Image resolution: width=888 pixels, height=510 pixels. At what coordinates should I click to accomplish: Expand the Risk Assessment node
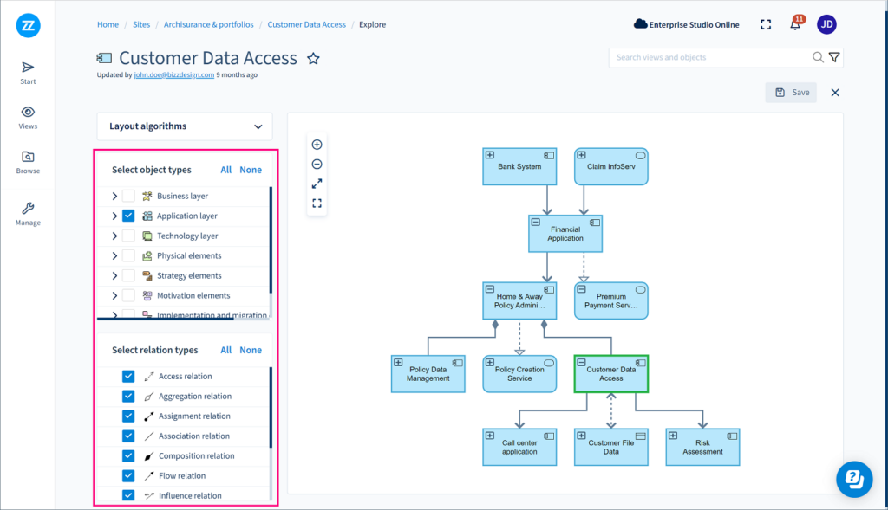point(673,436)
